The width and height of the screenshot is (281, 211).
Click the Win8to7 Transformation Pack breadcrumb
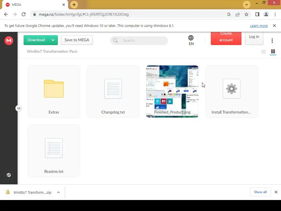pyautogui.click(x=52, y=51)
